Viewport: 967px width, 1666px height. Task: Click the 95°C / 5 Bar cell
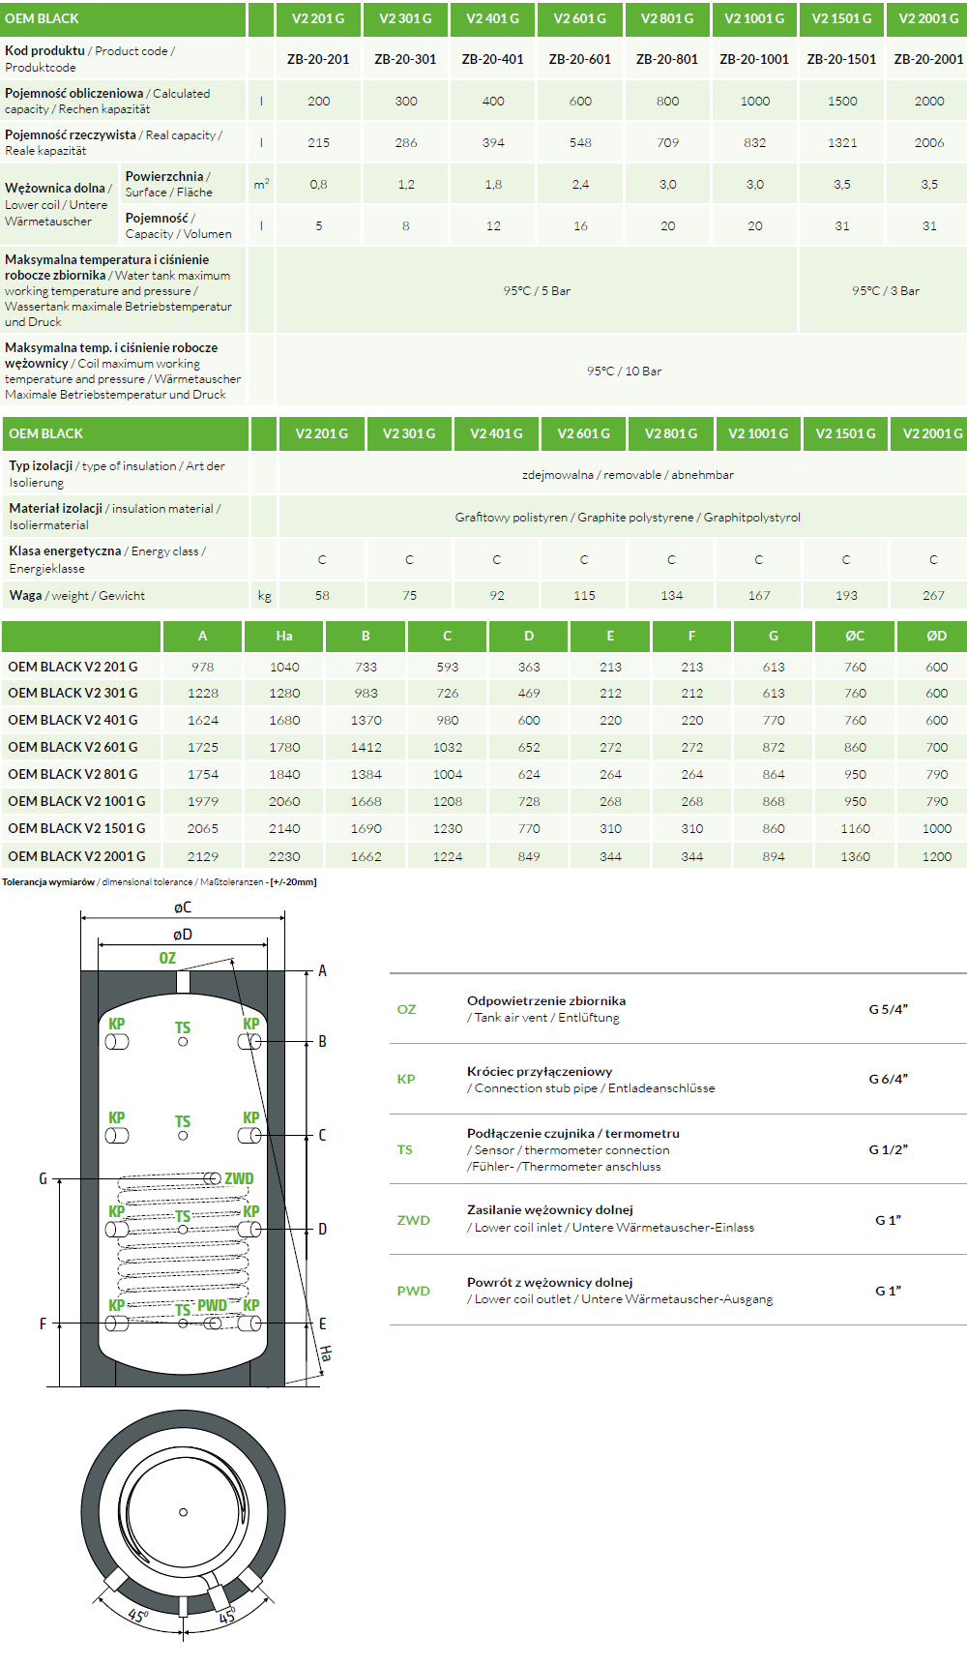[537, 290]
